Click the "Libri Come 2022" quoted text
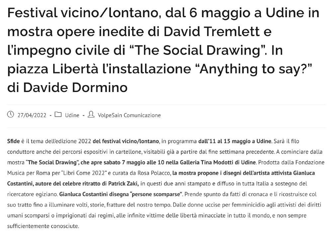 (x=84, y=173)
